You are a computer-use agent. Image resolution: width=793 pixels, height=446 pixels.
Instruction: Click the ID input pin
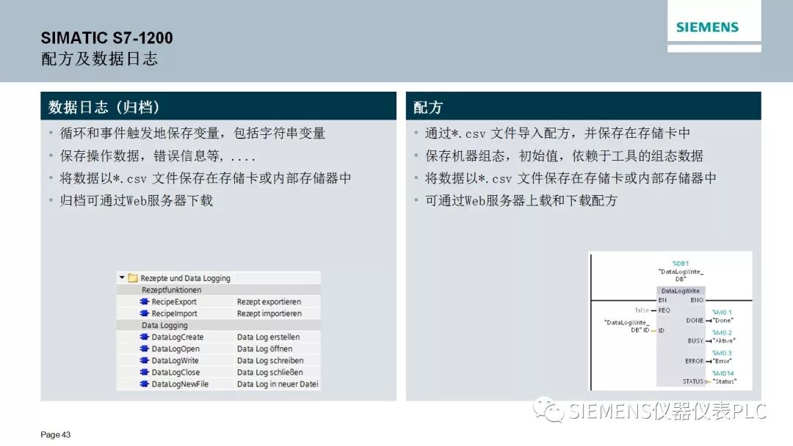[661, 330]
